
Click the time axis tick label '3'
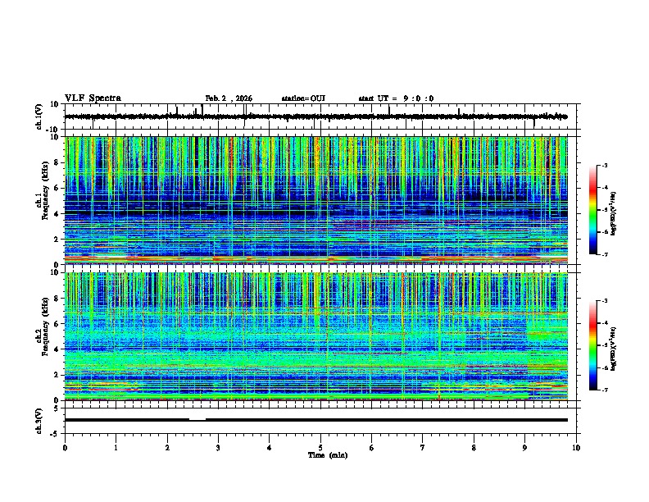[x=218, y=448]
